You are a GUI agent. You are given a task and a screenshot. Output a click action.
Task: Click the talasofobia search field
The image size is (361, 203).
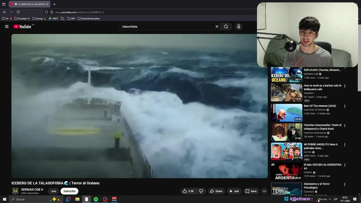pyautogui.click(x=168, y=27)
